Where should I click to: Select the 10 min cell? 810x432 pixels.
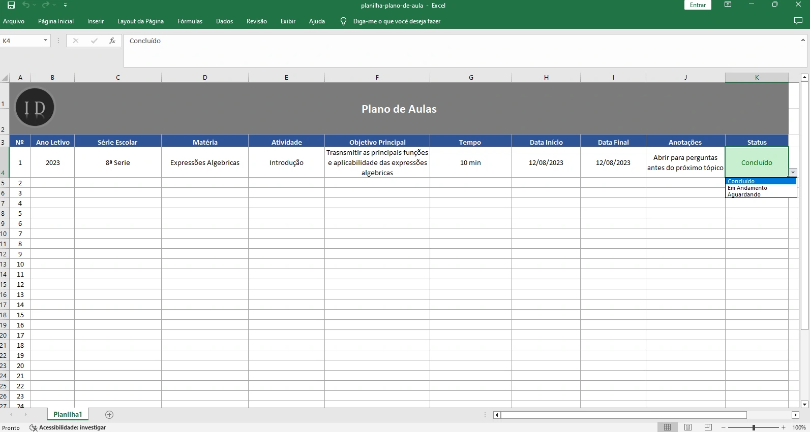tap(470, 162)
